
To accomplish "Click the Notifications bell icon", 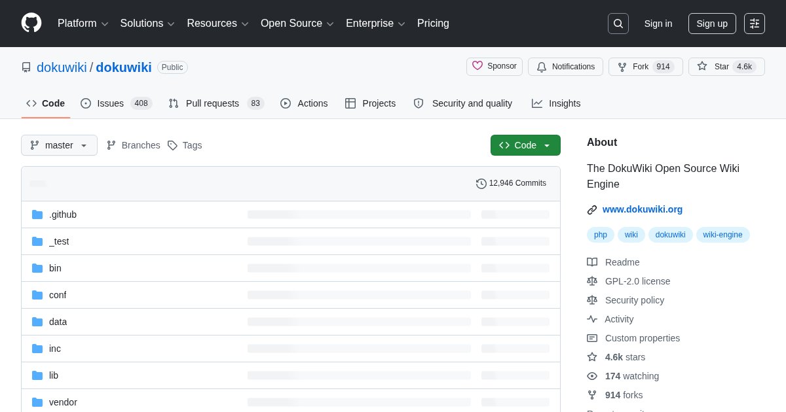I will point(542,67).
